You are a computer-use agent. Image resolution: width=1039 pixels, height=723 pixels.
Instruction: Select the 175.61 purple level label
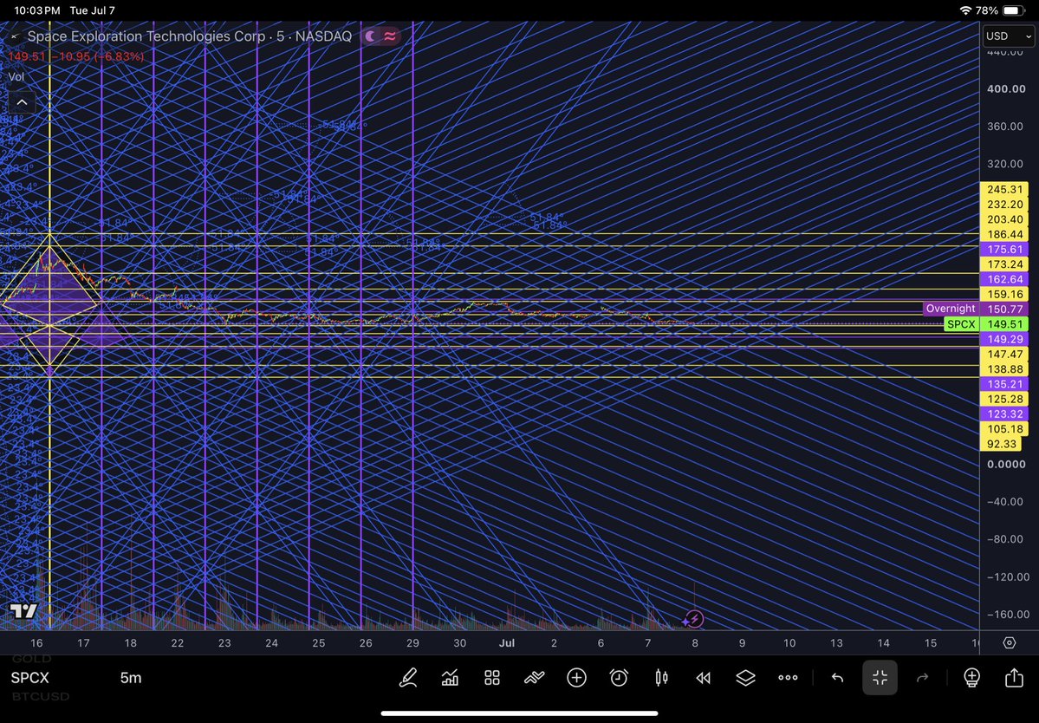1004,249
